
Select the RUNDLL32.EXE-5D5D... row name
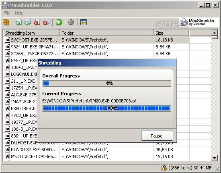(34, 150)
